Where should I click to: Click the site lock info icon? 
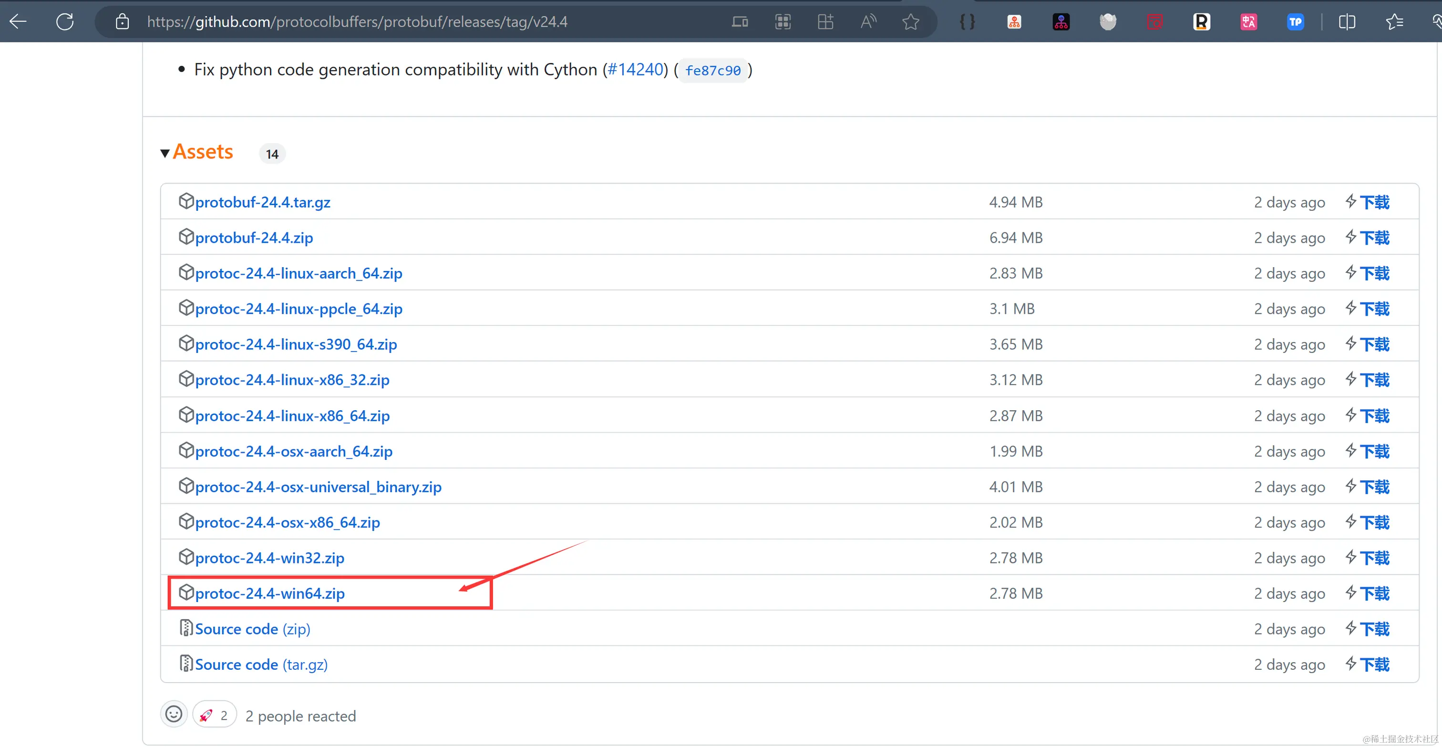pos(122,22)
